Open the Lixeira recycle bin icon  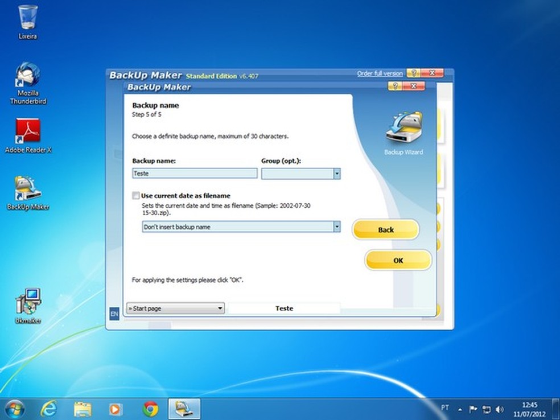point(28,18)
